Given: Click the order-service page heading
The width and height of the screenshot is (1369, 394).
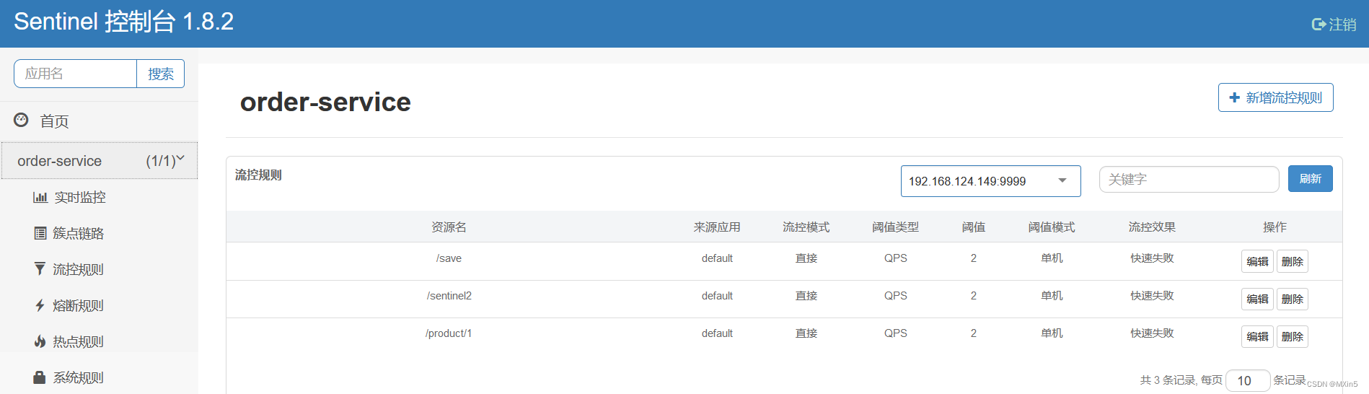Looking at the screenshot, I should (x=325, y=102).
